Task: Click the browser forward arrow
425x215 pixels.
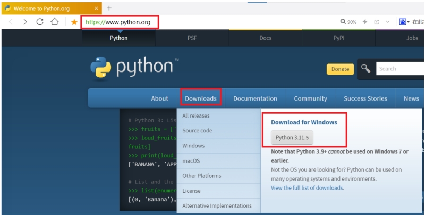Action: 25,22
